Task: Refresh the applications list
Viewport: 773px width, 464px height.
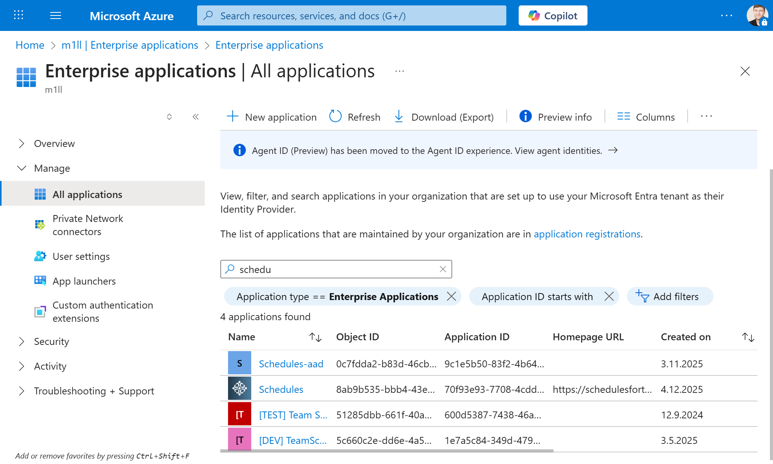Action: coord(354,117)
